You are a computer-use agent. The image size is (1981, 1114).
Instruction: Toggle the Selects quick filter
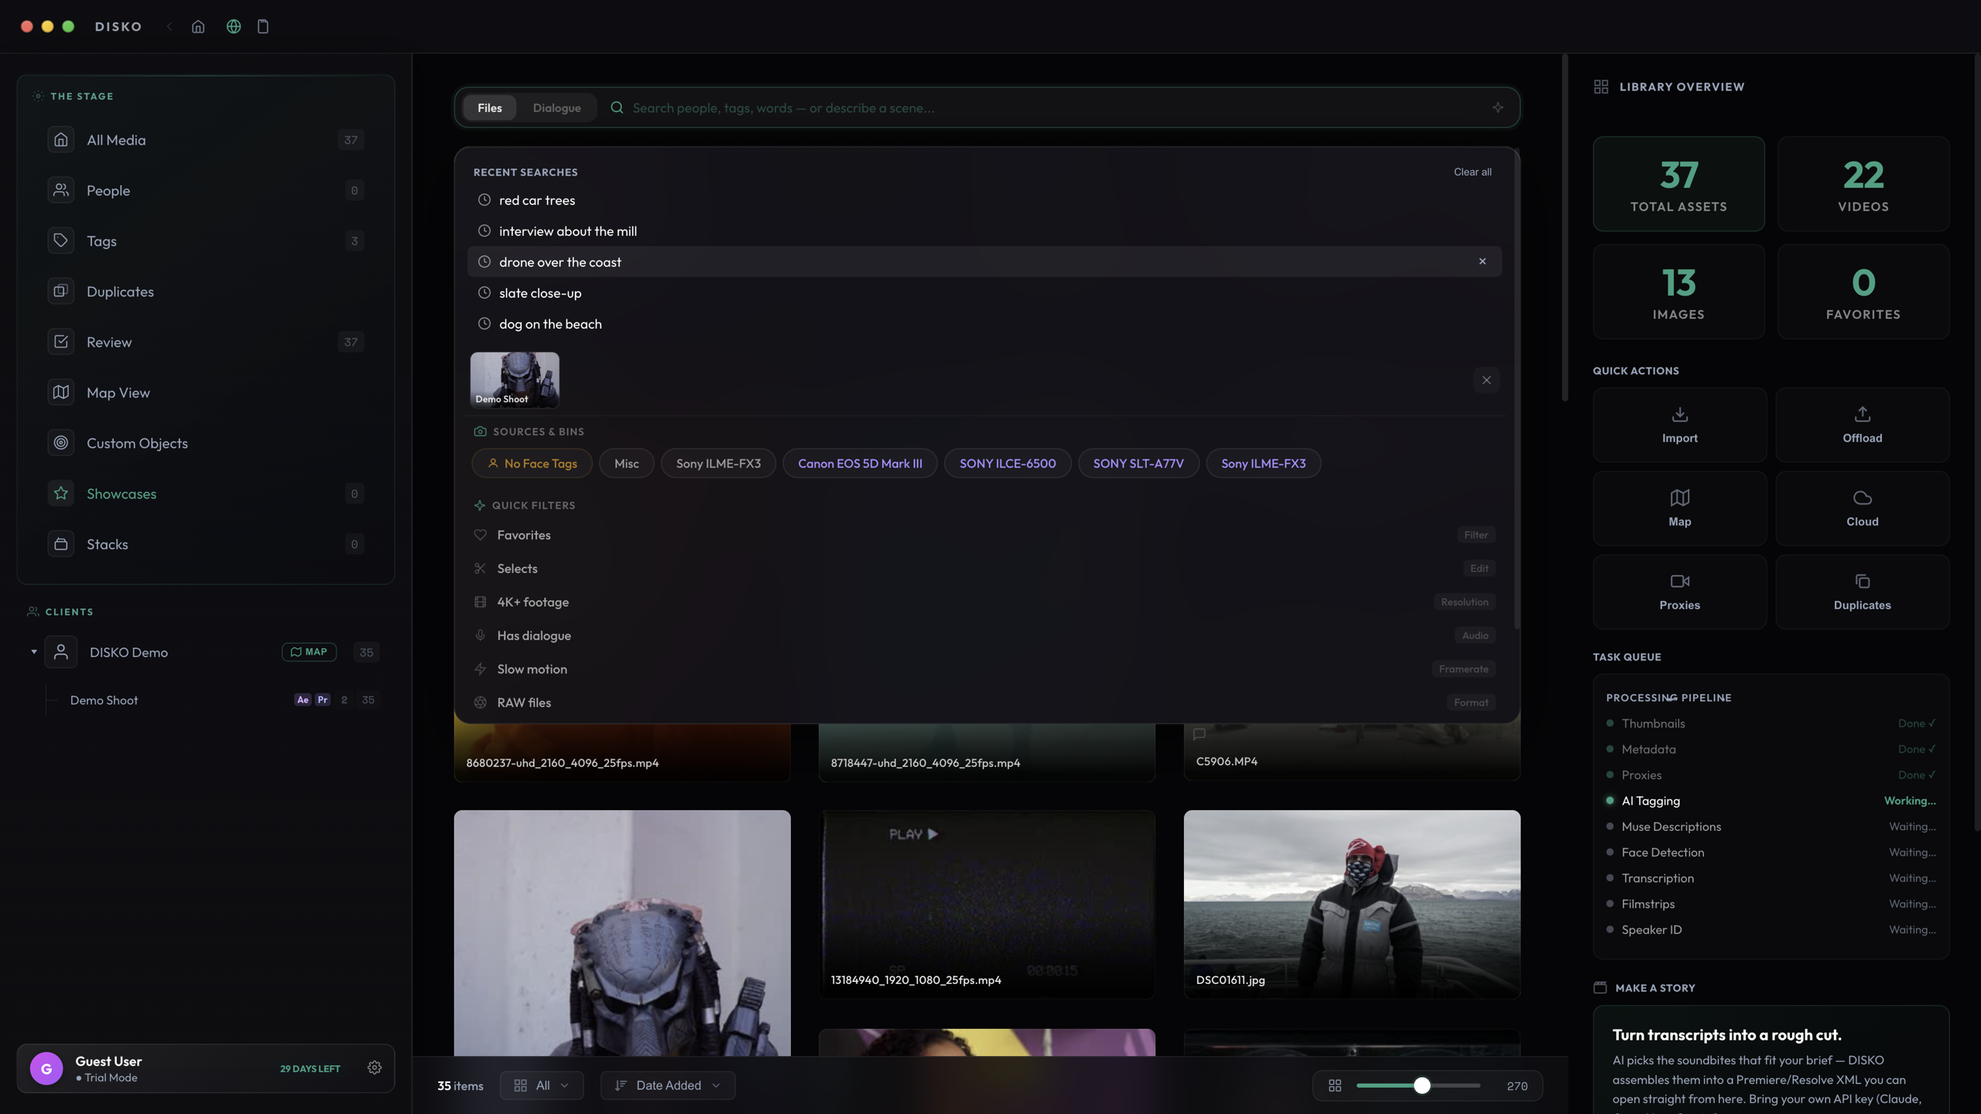pyautogui.click(x=984, y=569)
